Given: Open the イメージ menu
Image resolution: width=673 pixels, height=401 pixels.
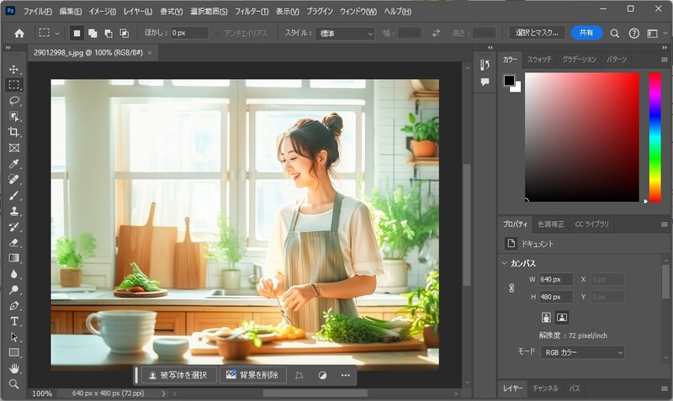Looking at the screenshot, I should (103, 11).
